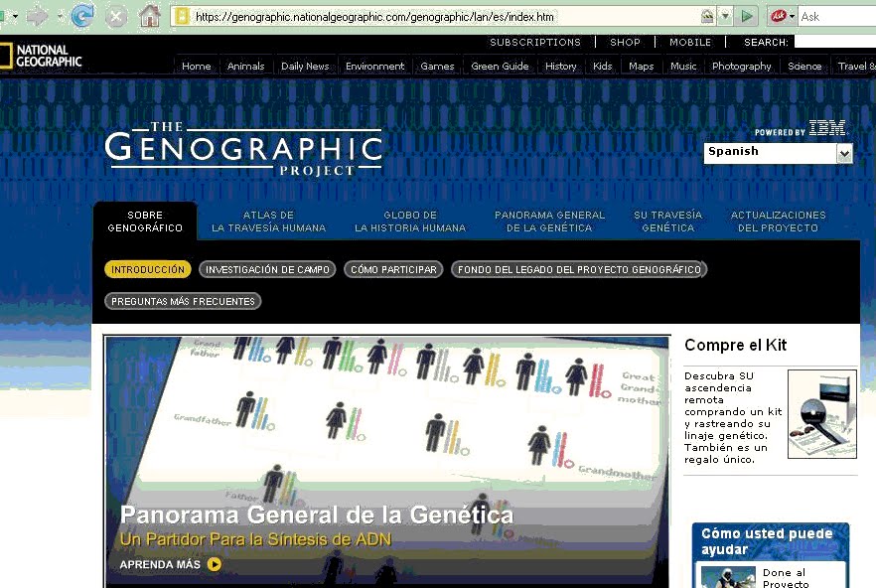This screenshot has width=876, height=588.
Task: Click the IBM powered-by logo
Action: click(x=802, y=128)
